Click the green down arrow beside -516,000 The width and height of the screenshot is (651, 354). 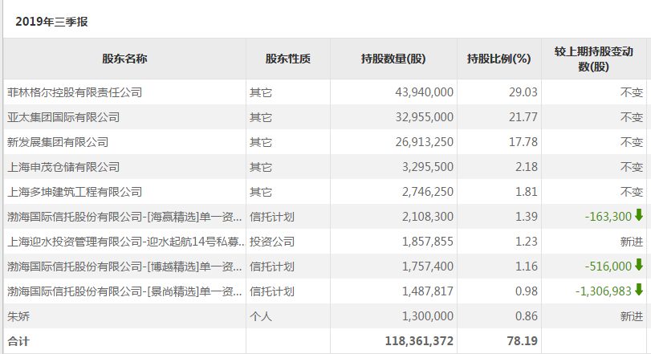click(638, 265)
